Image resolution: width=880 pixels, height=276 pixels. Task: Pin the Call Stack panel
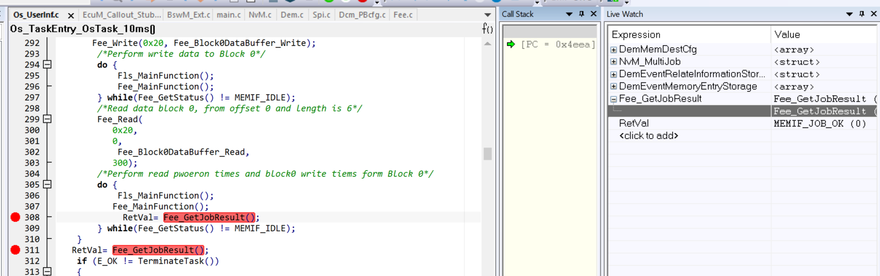pyautogui.click(x=581, y=15)
